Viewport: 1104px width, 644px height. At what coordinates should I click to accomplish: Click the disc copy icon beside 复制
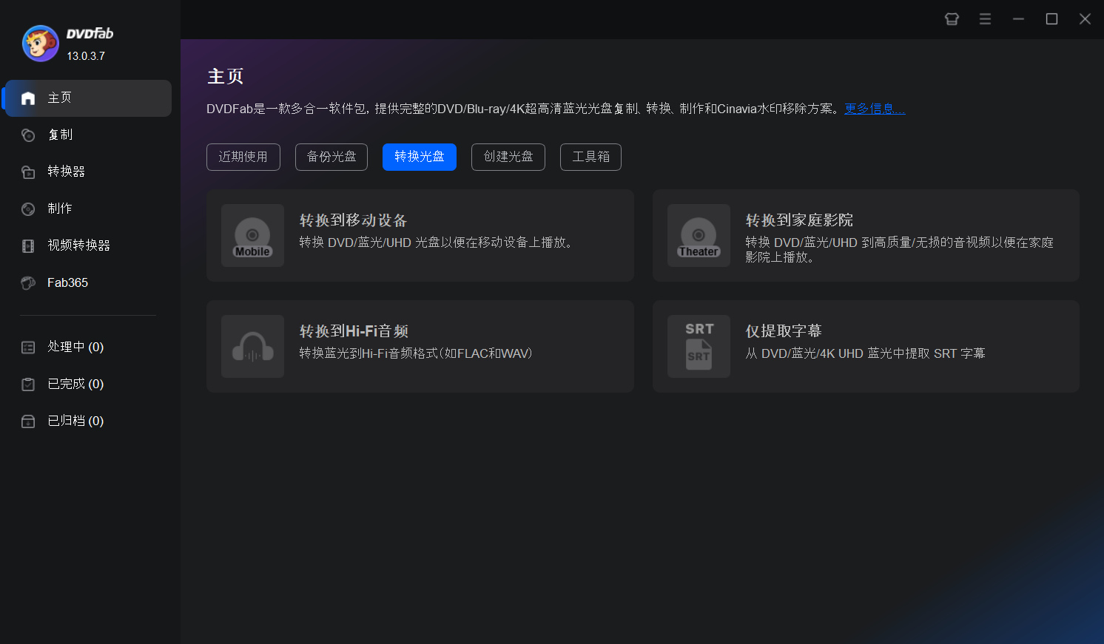tap(28, 135)
